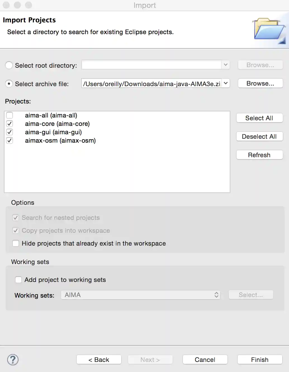Expand the root directory dropdown arrow
289x372 pixels.
click(x=226, y=65)
